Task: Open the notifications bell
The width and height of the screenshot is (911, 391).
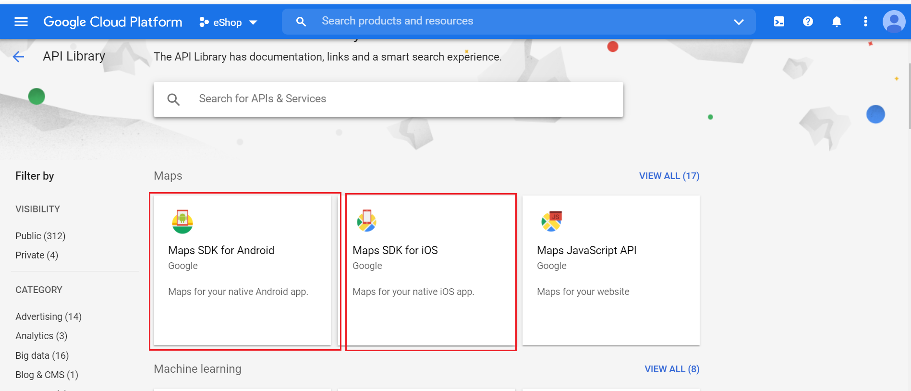Action: pyautogui.click(x=837, y=22)
